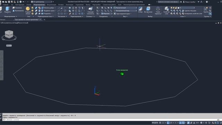The image size is (222, 125).
Task: Open Свойства слоя layer properties
Action: (x=166, y=11)
